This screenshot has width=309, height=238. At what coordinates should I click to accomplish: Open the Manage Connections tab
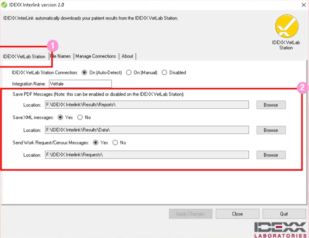click(x=96, y=56)
